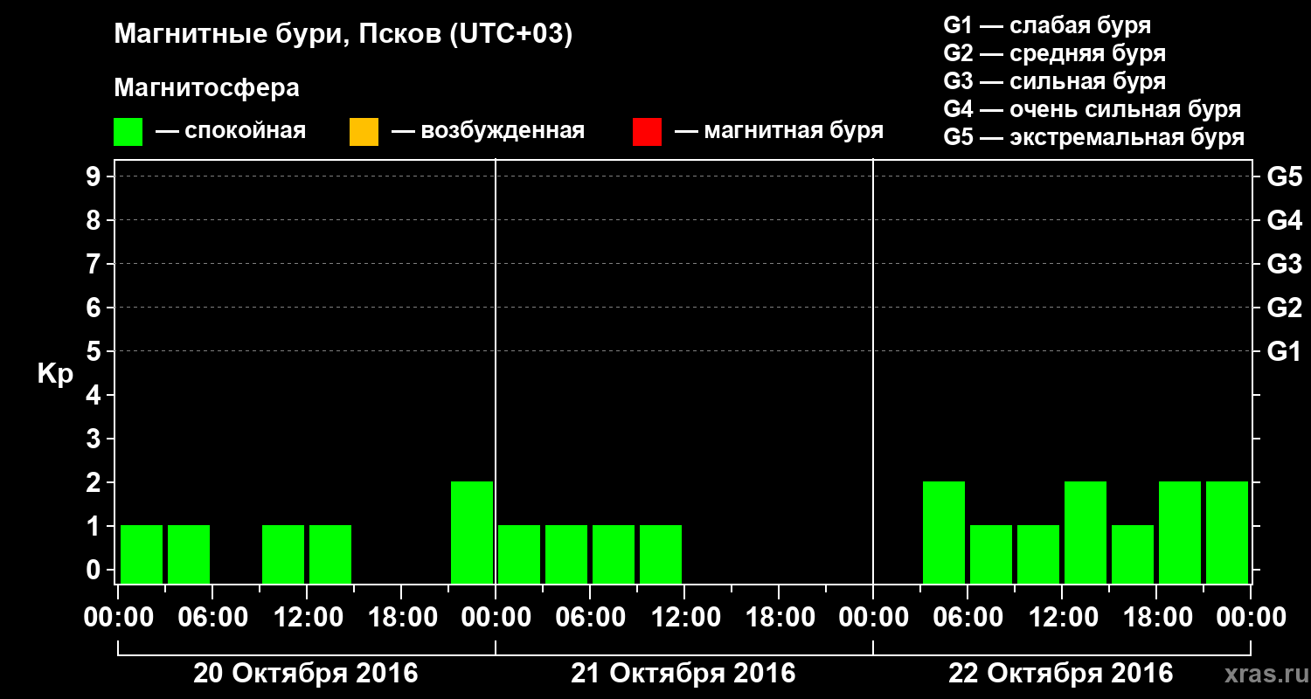Click the 12:00 time label under 21 October
Image resolution: width=1311 pixels, height=699 pixels.
click(x=684, y=618)
